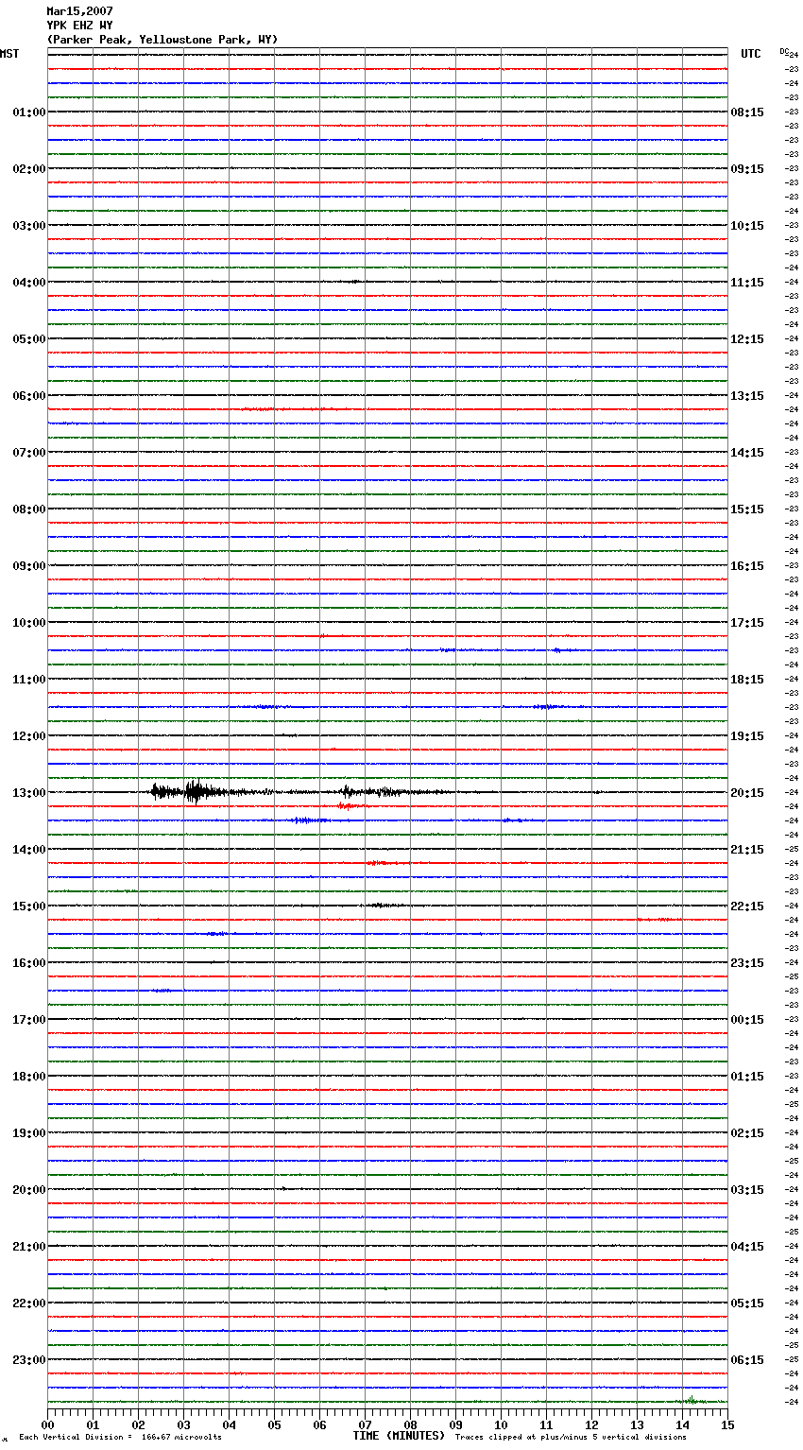803x1450 pixels.
Task: Click the "03:15" UTC time label
Action: (x=747, y=1190)
